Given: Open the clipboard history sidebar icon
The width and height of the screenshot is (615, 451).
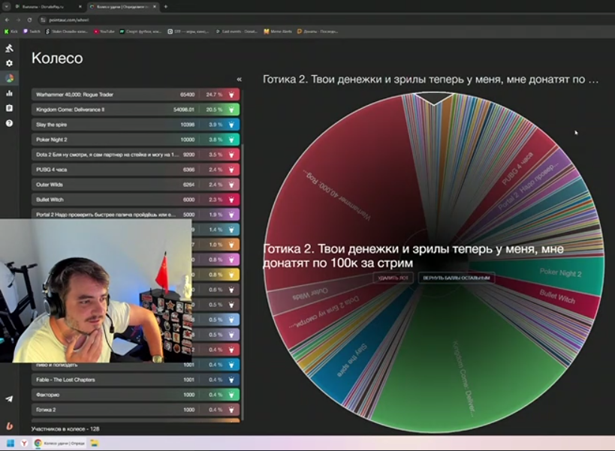Looking at the screenshot, I should pyautogui.click(x=10, y=108).
